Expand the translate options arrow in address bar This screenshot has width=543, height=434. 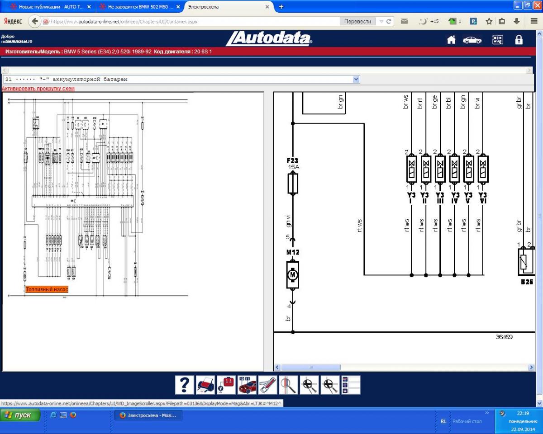click(x=381, y=21)
